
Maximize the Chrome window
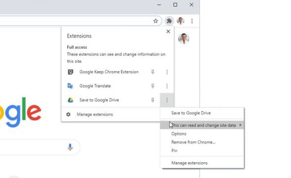pos(175,5)
